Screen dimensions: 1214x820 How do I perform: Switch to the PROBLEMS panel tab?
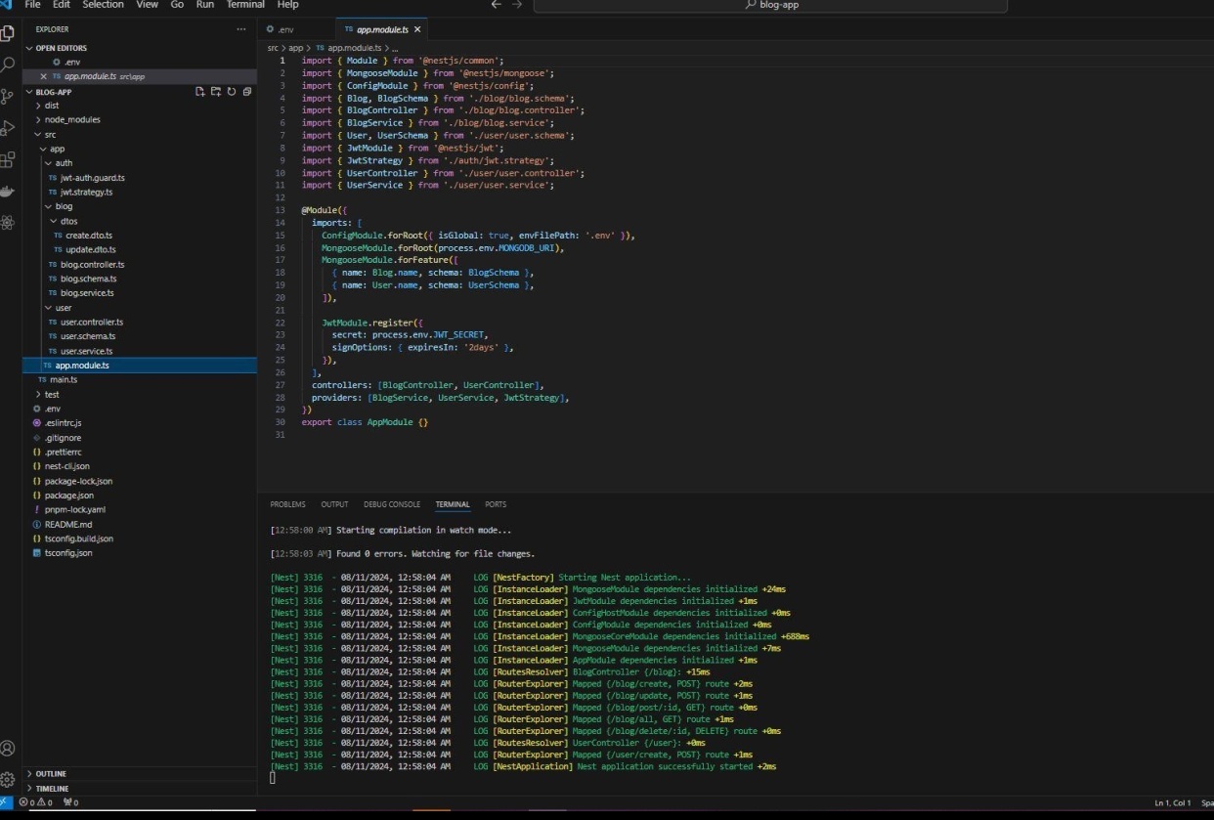(287, 504)
